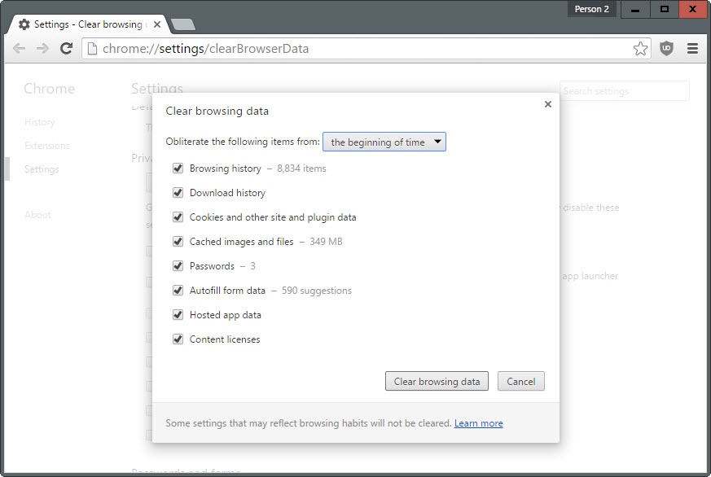Disable the Passwords checkbox
This screenshot has height=477, width=711.
pyautogui.click(x=178, y=266)
